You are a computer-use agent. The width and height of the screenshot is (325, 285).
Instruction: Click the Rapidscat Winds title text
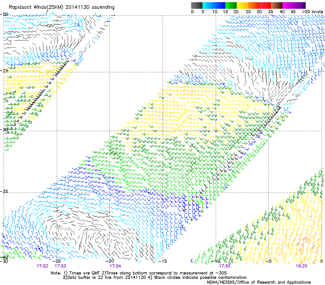pos(61,7)
